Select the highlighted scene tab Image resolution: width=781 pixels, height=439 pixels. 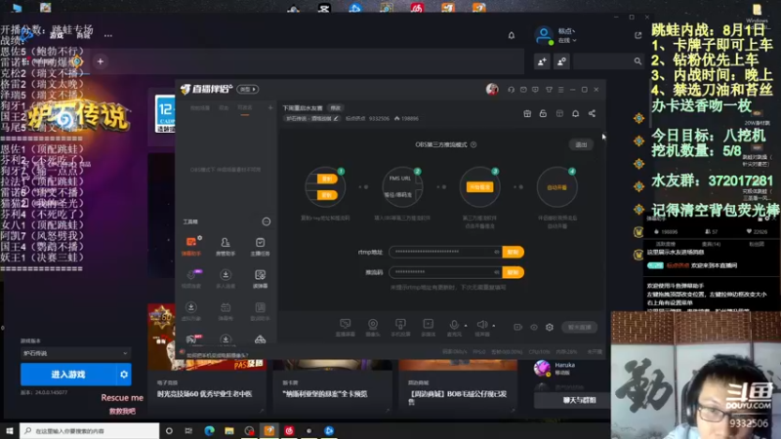click(245, 108)
